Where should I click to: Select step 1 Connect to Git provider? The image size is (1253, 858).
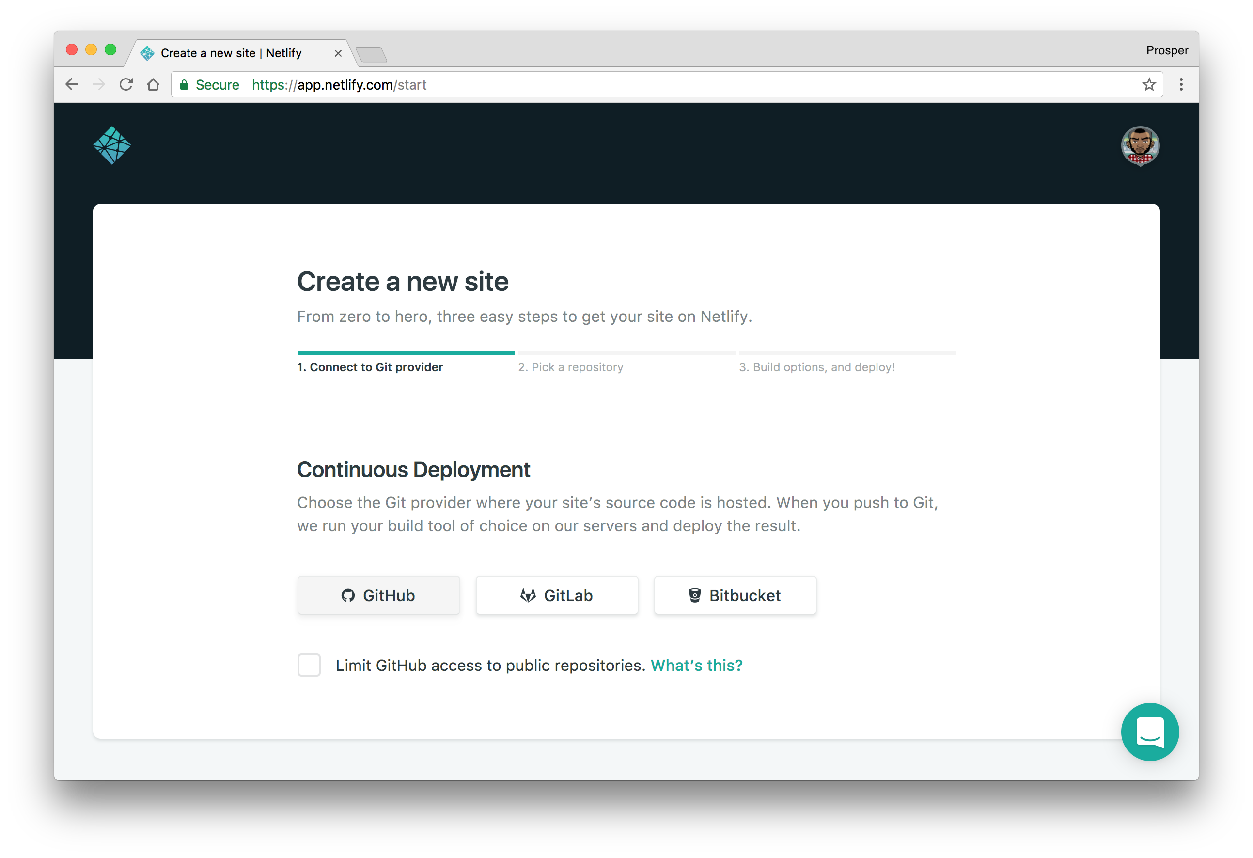(x=370, y=367)
